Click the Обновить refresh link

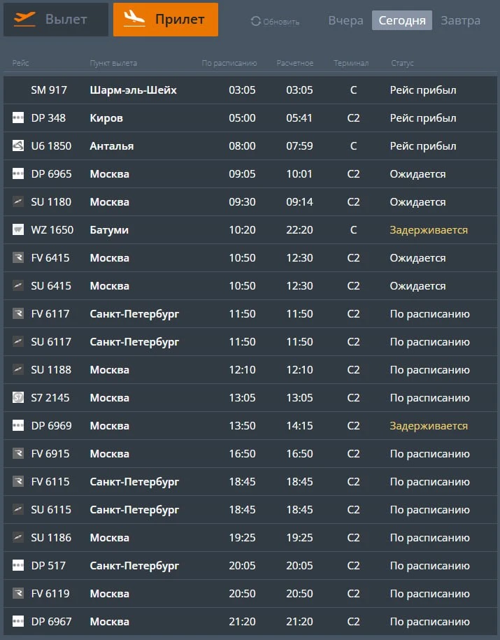[x=275, y=22]
